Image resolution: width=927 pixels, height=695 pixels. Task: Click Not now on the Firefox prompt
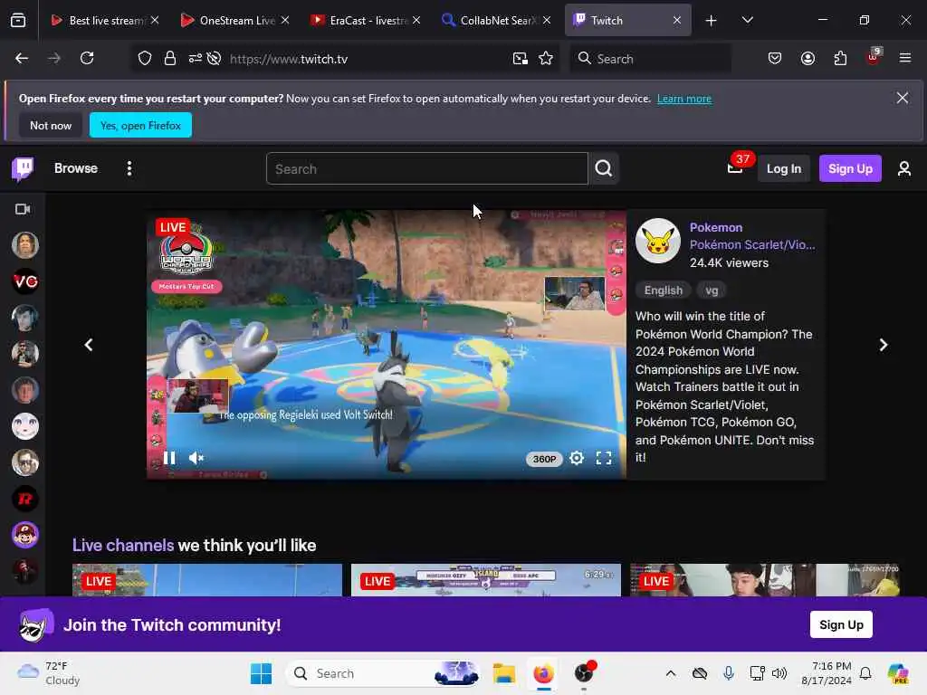(51, 125)
